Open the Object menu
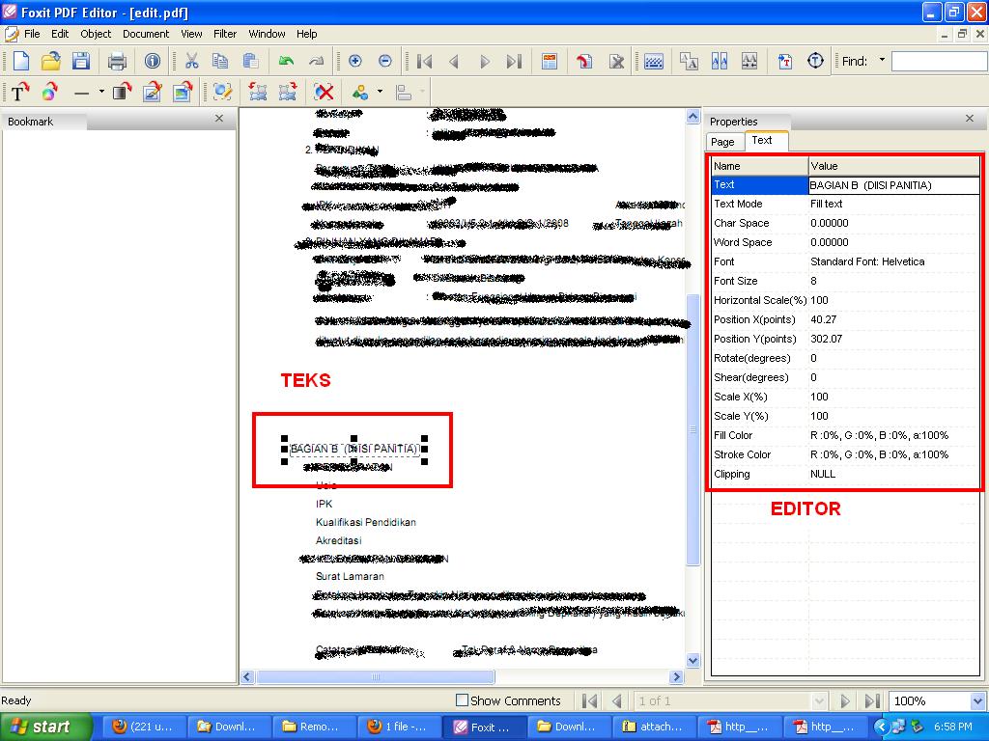 [x=96, y=34]
